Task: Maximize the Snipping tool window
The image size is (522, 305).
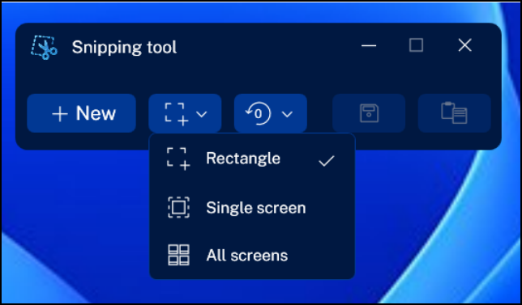Action: click(416, 45)
